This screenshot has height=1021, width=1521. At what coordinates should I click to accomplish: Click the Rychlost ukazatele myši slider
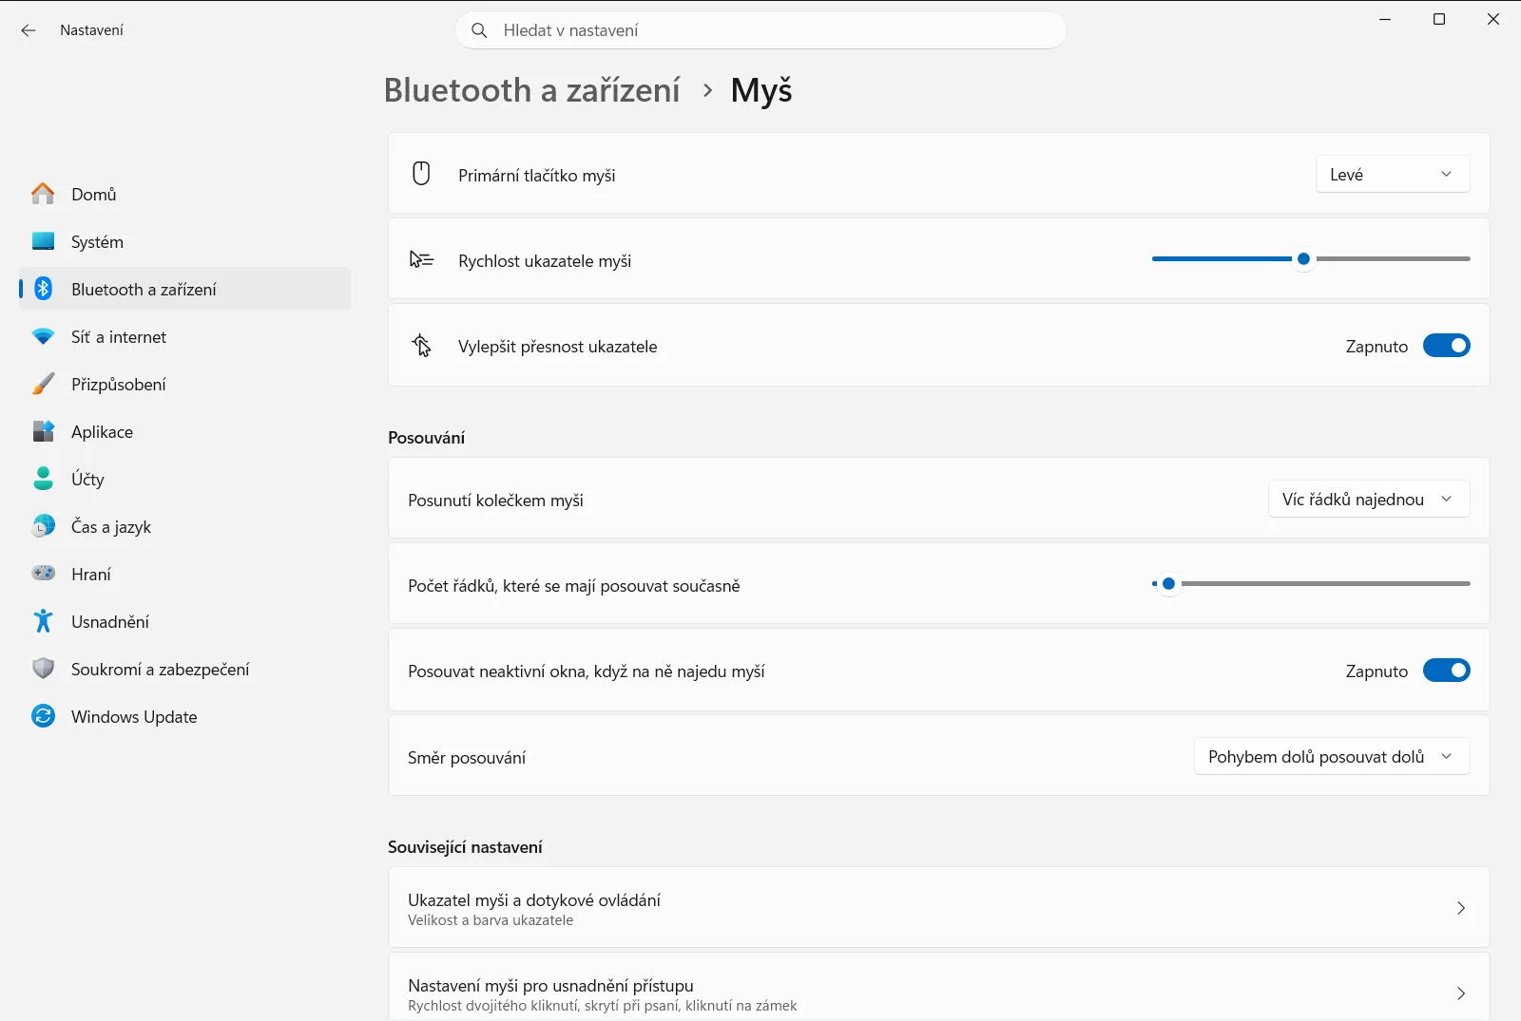(1311, 258)
